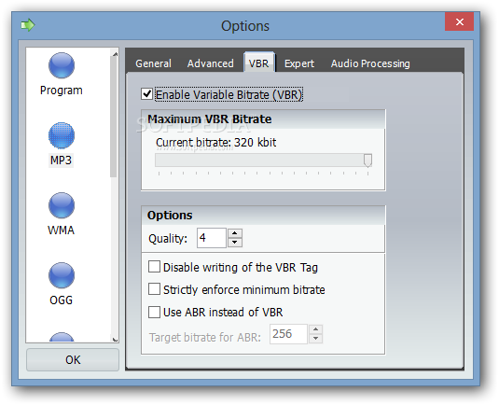Raise Target bitrate for ABR with the up arrow
Viewport: 499px width, 405px height.
[x=315, y=329]
